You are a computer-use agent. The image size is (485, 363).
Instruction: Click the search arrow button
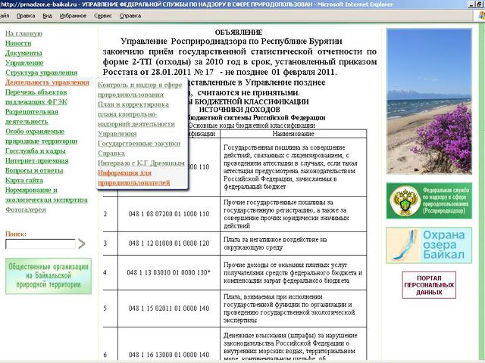pos(81,244)
